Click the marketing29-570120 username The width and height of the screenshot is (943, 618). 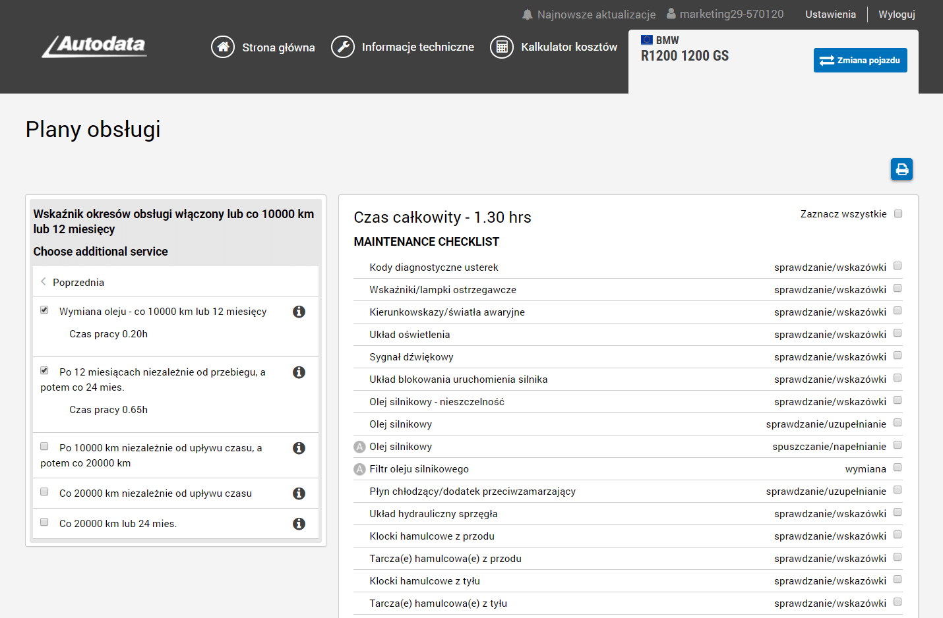(x=732, y=14)
